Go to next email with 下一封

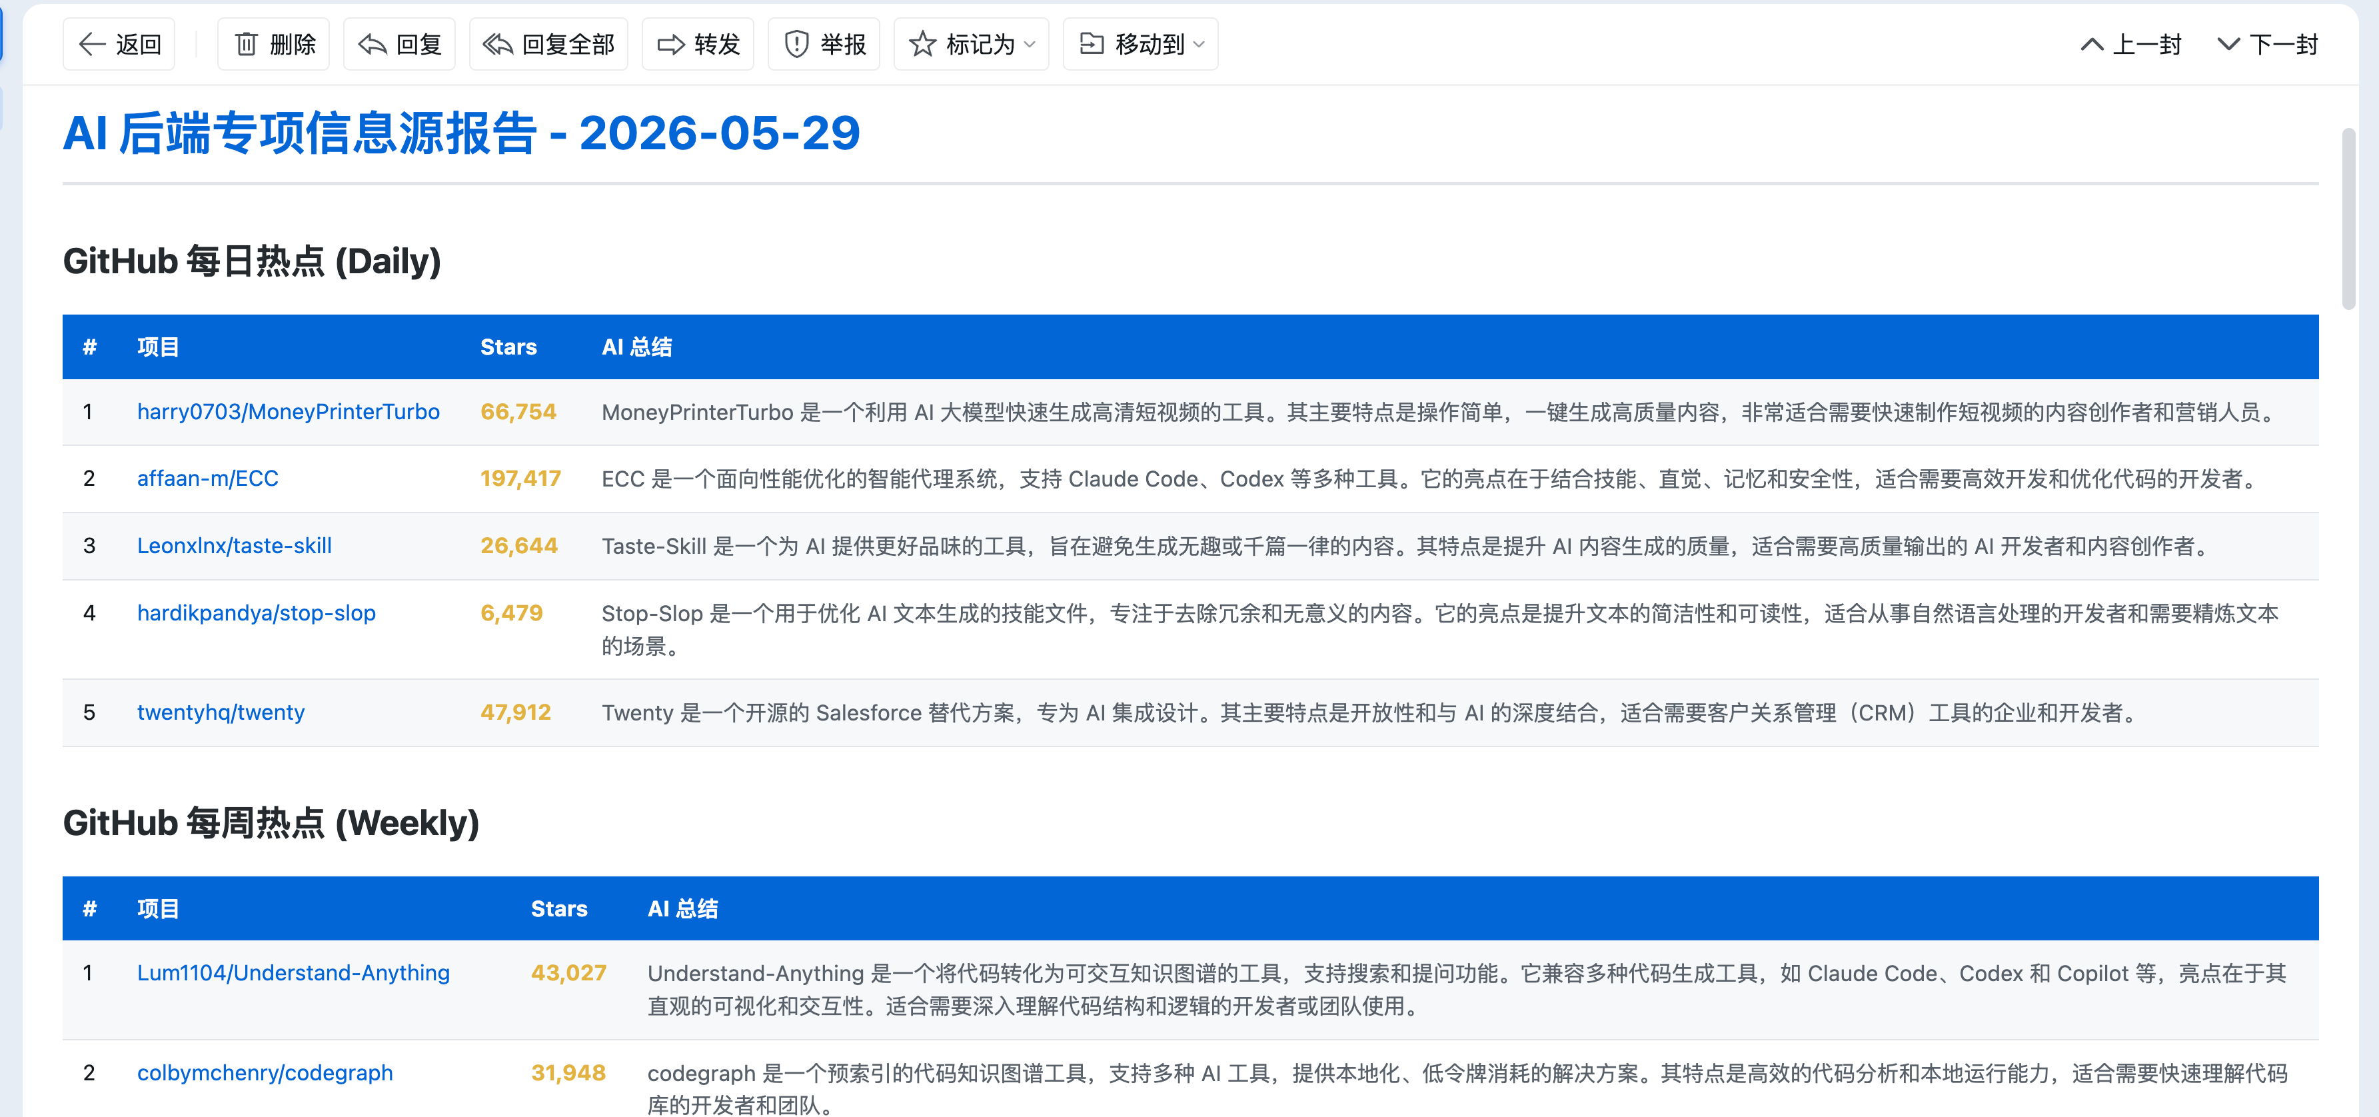2267,45
